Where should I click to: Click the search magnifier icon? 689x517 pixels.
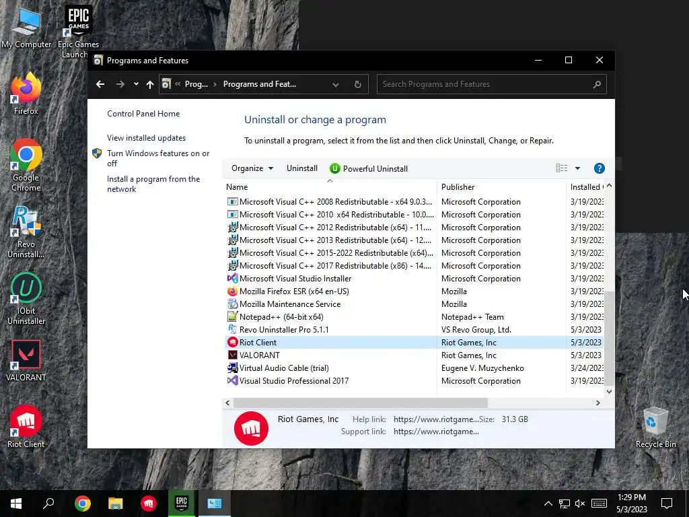(597, 84)
